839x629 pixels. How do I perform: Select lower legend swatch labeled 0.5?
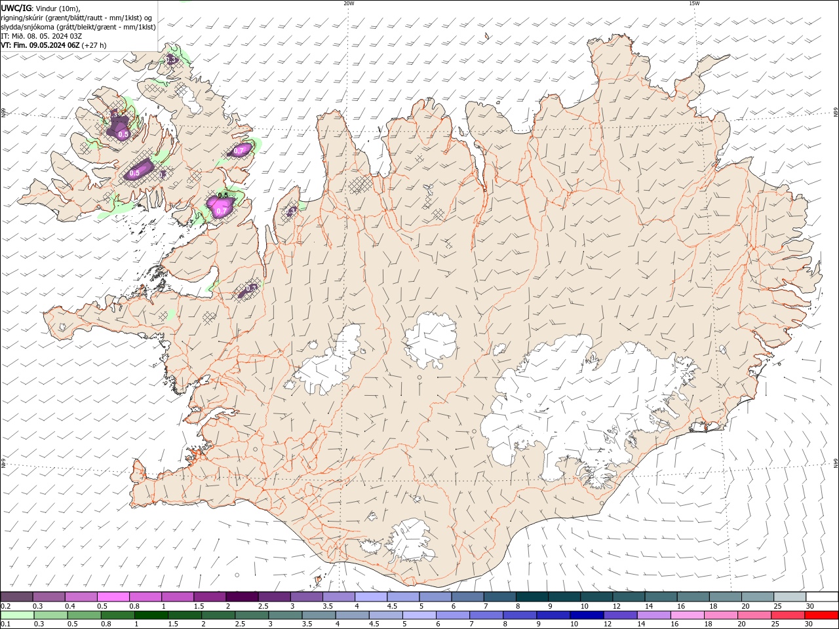point(84,615)
